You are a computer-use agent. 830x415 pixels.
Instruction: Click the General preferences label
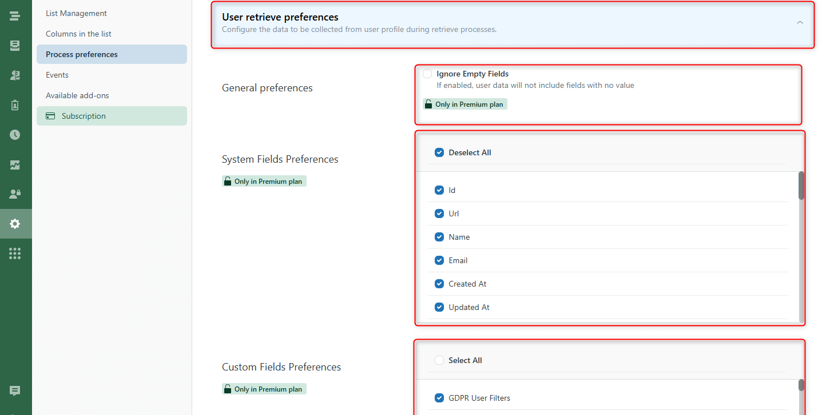(x=267, y=88)
